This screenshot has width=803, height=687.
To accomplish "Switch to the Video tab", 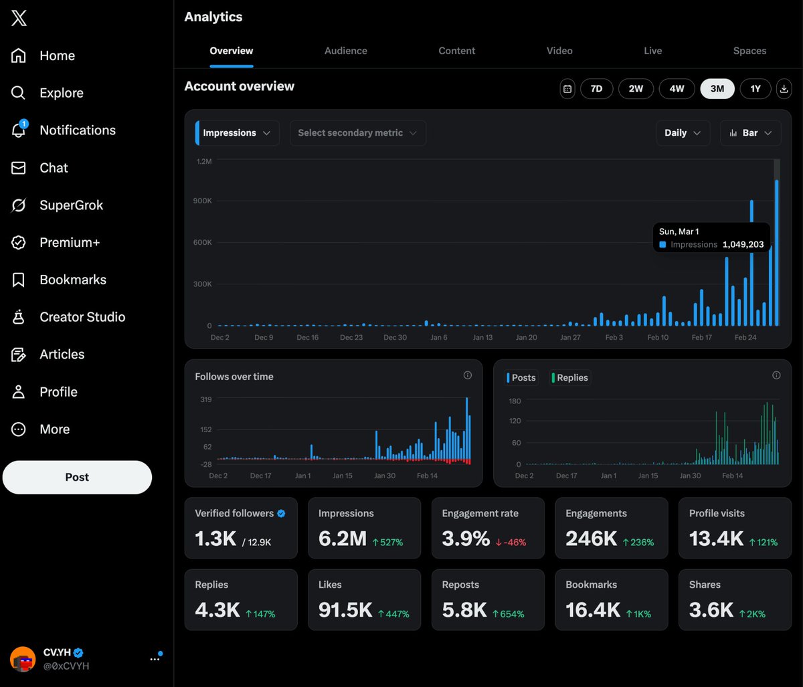I will point(559,51).
